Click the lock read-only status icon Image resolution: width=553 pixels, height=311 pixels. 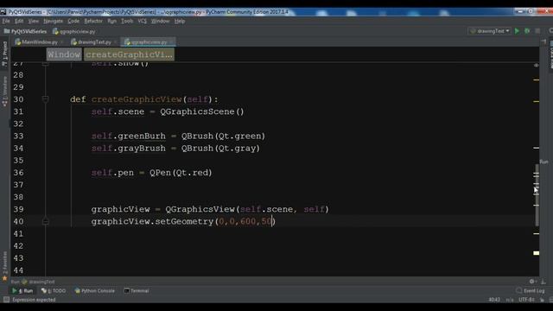pyautogui.click(x=542, y=300)
